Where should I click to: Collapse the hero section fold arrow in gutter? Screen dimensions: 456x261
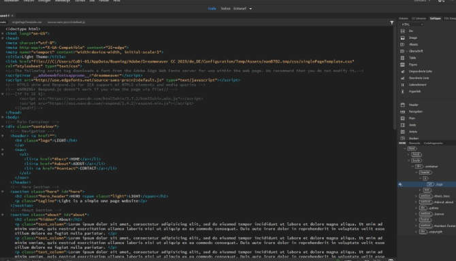tap(3, 192)
